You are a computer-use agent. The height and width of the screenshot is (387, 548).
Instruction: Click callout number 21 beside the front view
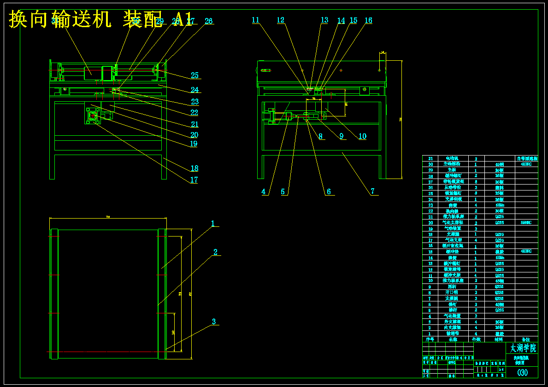(x=194, y=124)
